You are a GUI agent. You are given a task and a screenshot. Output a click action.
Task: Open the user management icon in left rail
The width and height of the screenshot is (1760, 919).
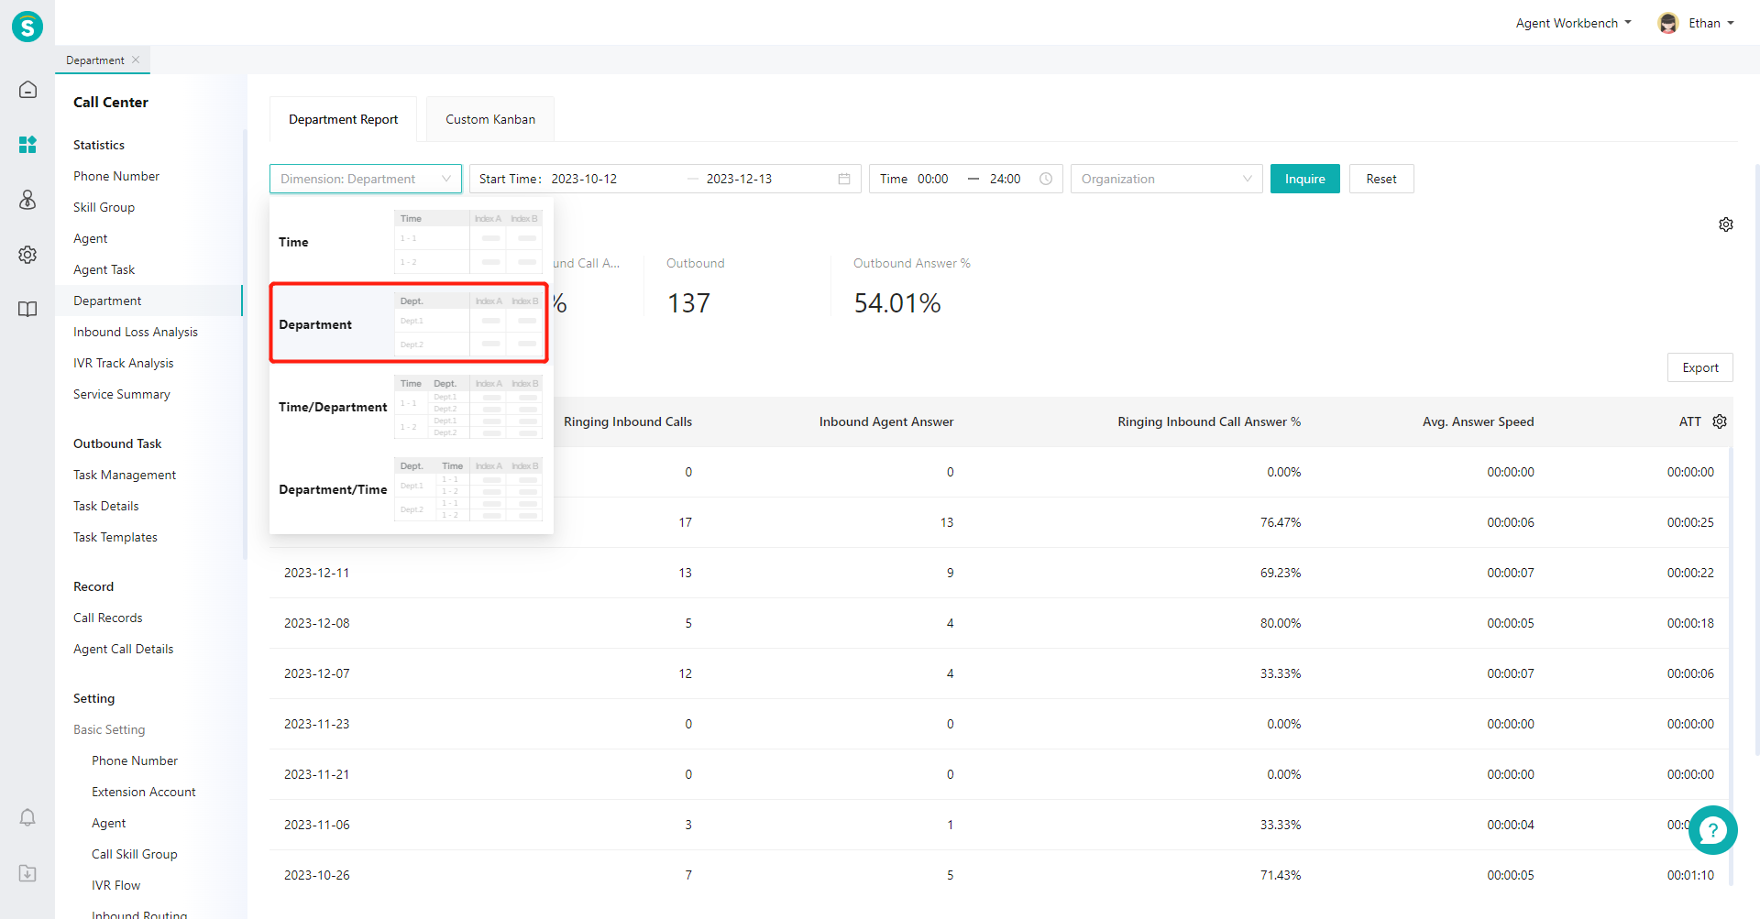point(27,200)
